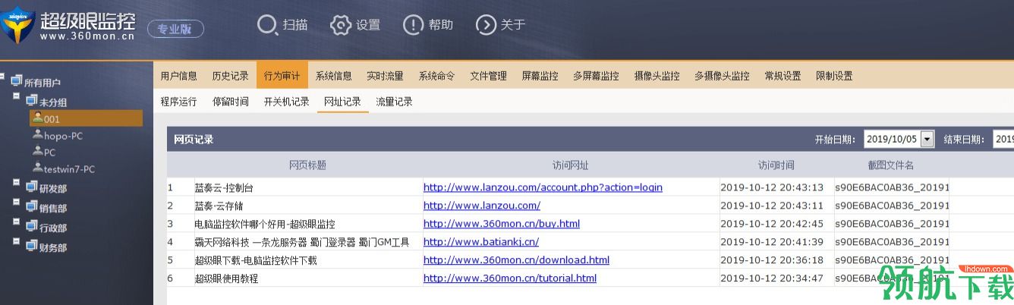
Task: Click the 扫描 magnifier icon
Action: pyautogui.click(x=267, y=25)
